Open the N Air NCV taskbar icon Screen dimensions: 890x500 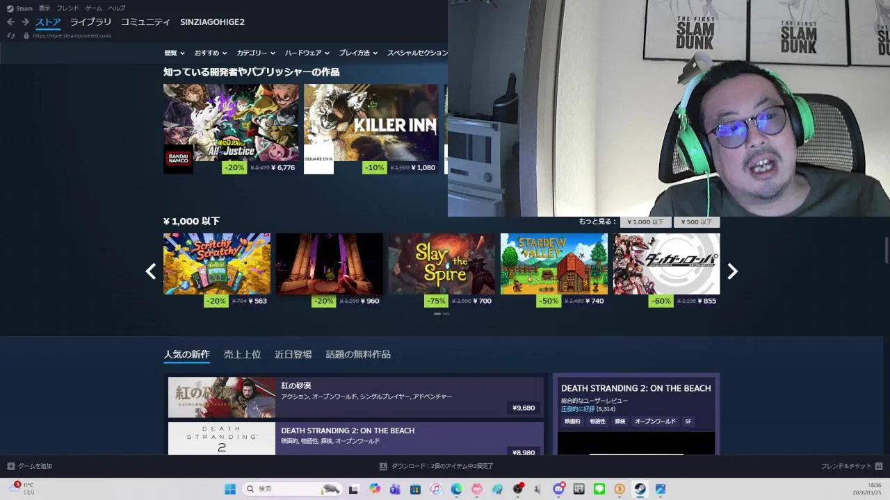coord(578,489)
